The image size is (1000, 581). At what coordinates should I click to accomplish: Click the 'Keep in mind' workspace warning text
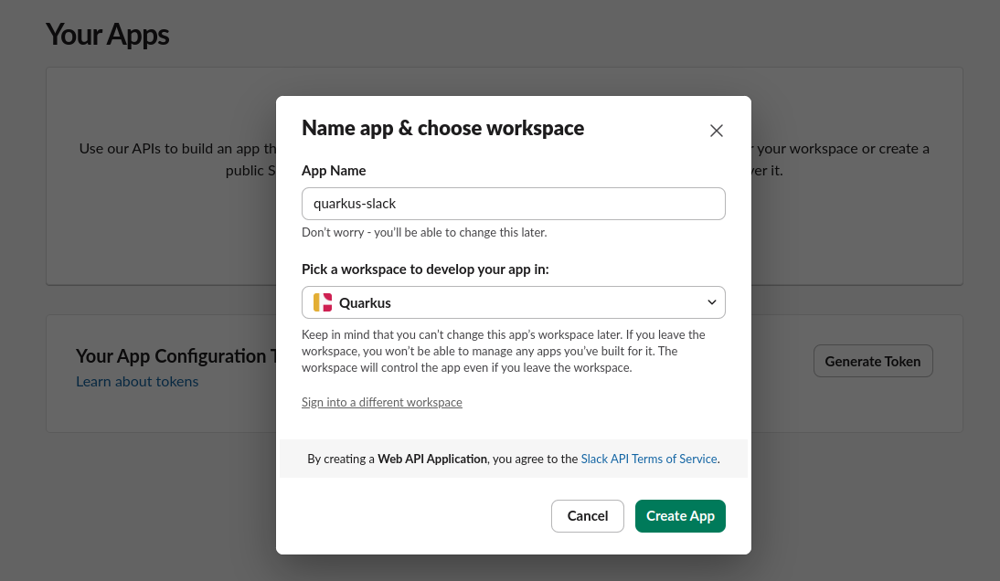click(503, 351)
